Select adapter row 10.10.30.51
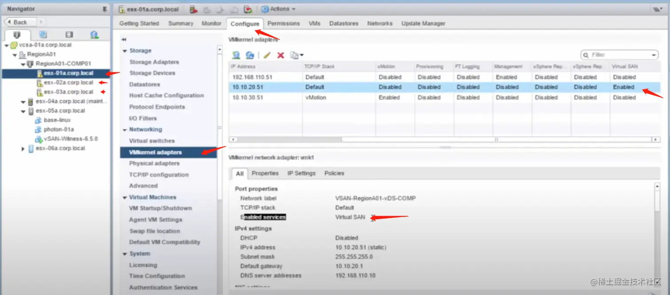The image size is (670, 295). (444, 97)
